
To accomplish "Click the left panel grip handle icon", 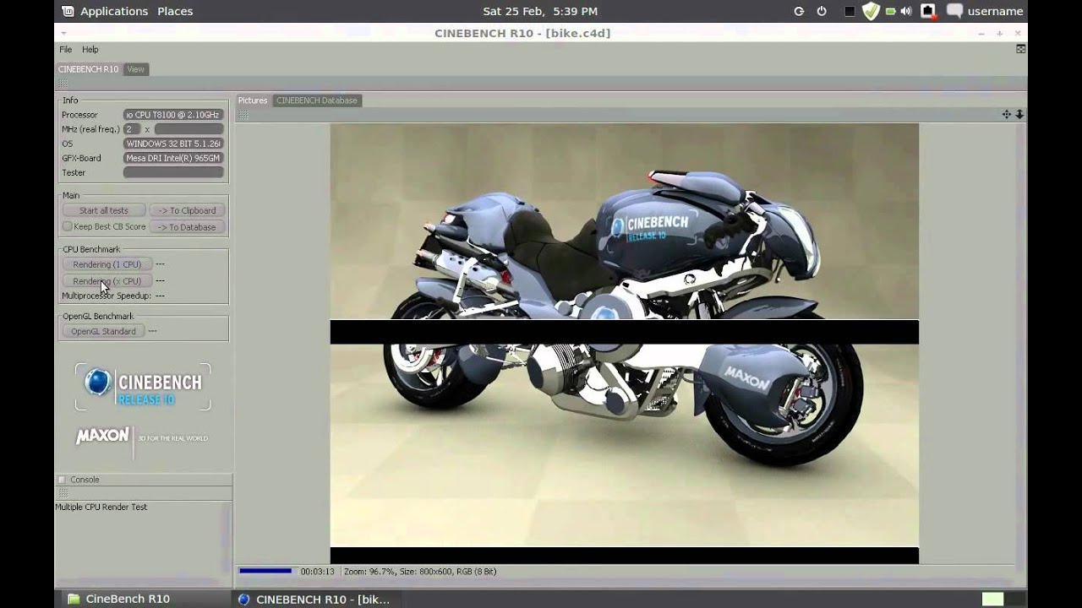I will tap(62, 84).
